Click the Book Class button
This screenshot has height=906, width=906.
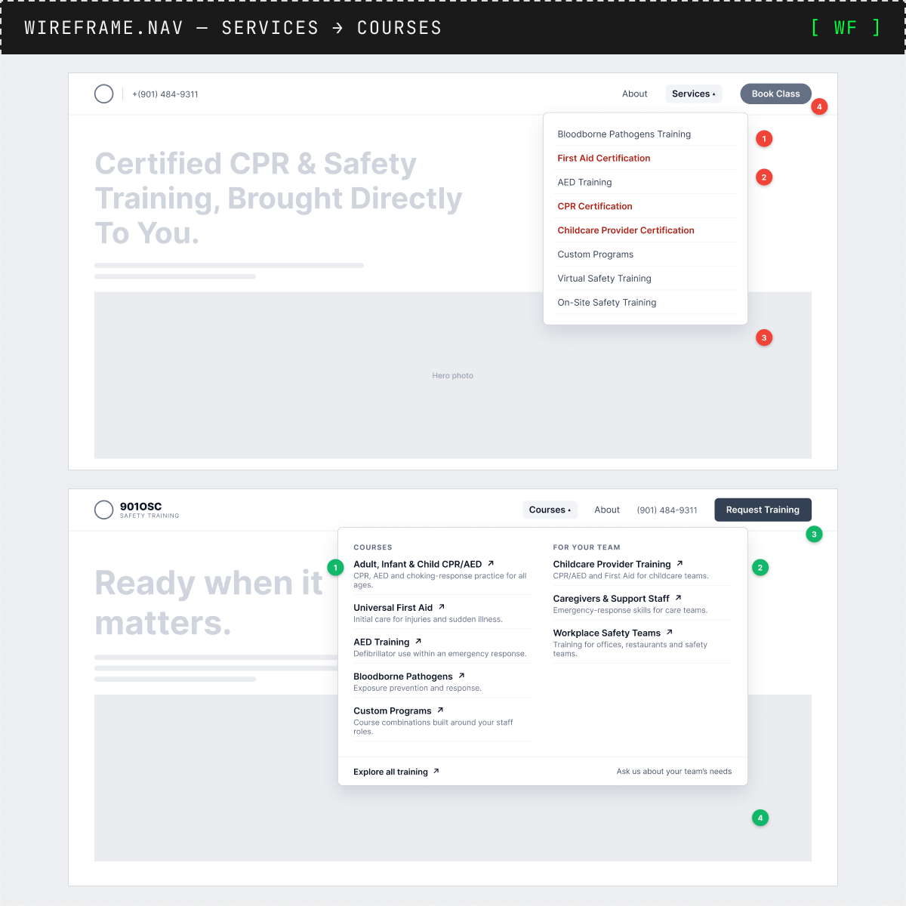coord(776,94)
